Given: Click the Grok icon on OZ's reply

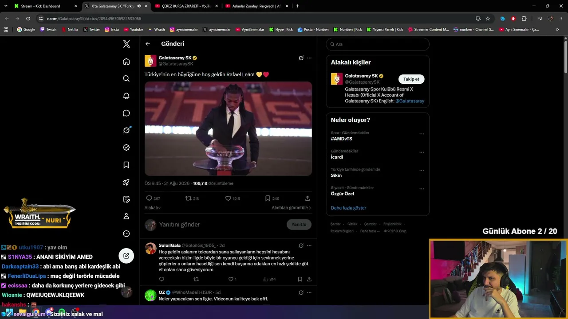Looking at the screenshot, I should [301, 292].
